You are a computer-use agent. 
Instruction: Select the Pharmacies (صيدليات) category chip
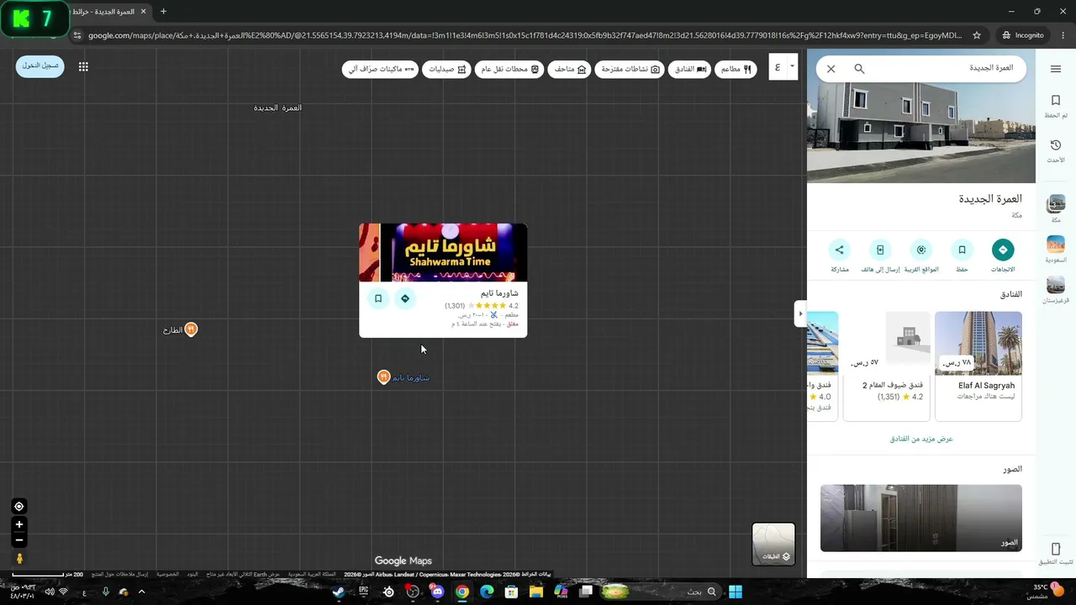pos(446,69)
